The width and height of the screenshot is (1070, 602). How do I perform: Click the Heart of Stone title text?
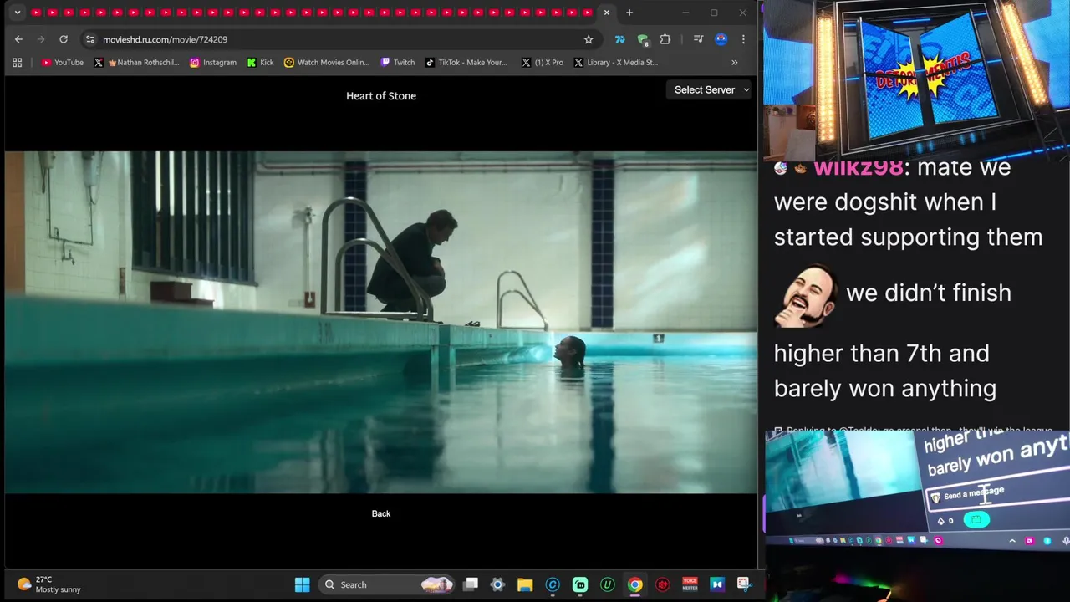(x=381, y=95)
